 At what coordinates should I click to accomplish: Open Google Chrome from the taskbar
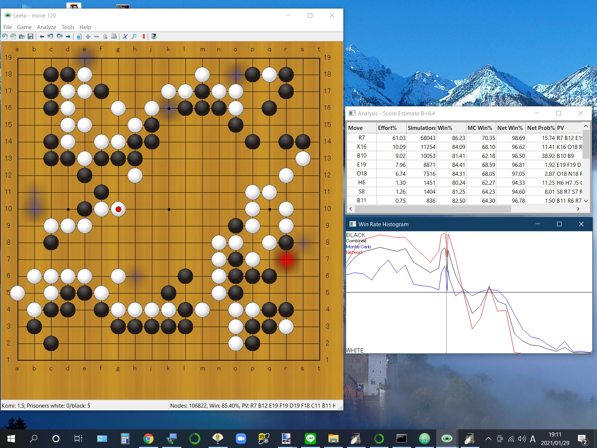(x=149, y=439)
